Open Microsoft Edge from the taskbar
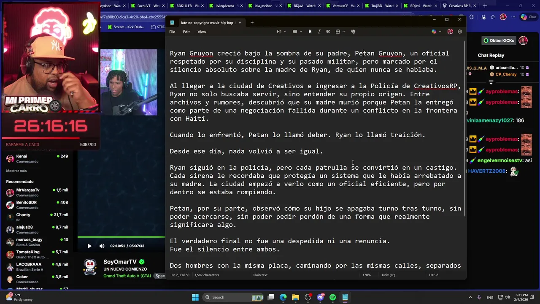The height and width of the screenshot is (304, 540). [x=283, y=297]
